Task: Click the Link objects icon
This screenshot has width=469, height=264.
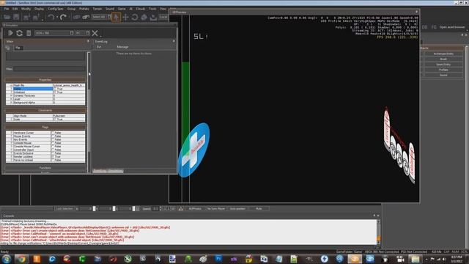Action: (76, 17)
